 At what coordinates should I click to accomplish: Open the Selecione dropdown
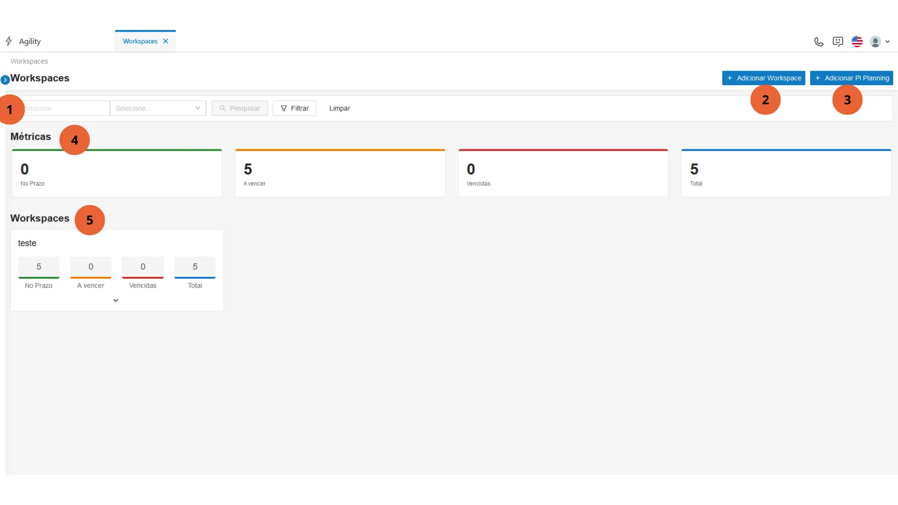click(158, 108)
